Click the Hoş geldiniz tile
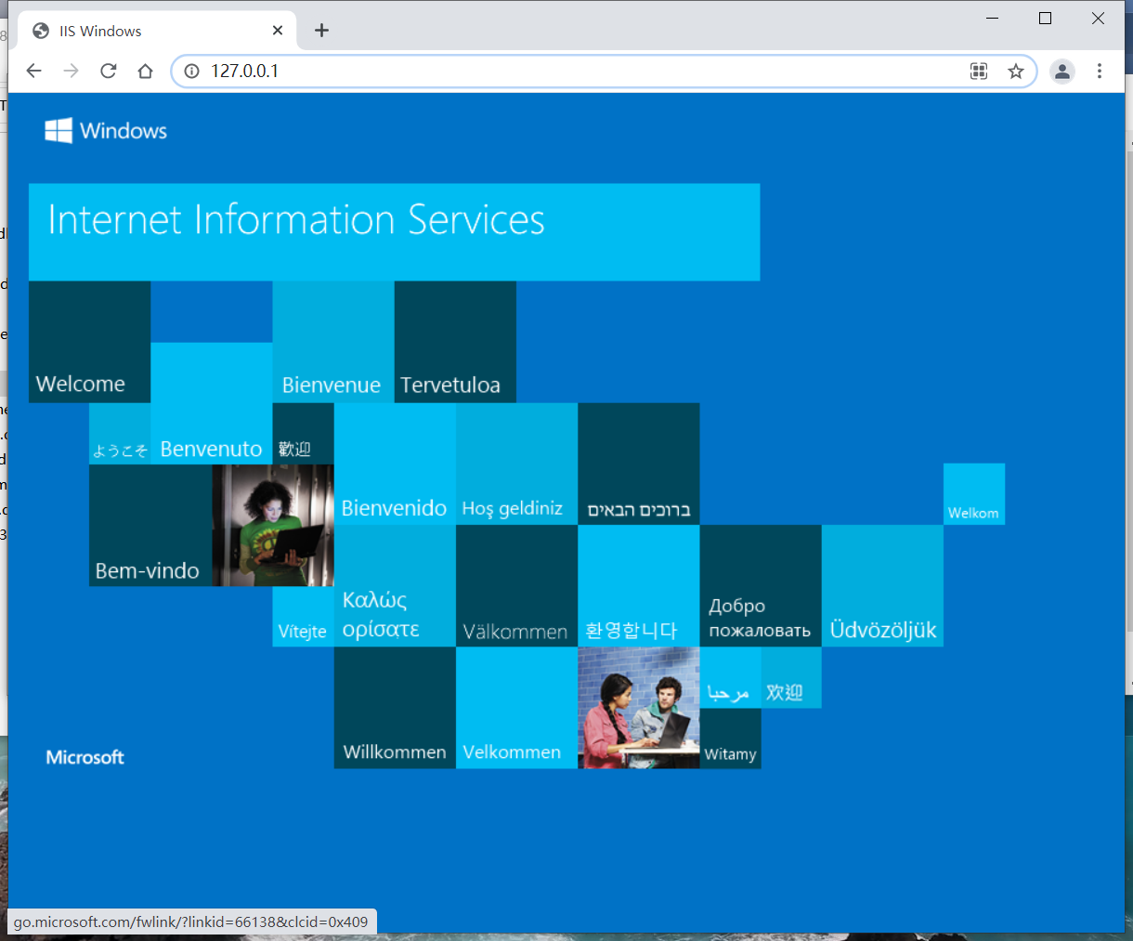The width and height of the screenshot is (1133, 941). 516,464
